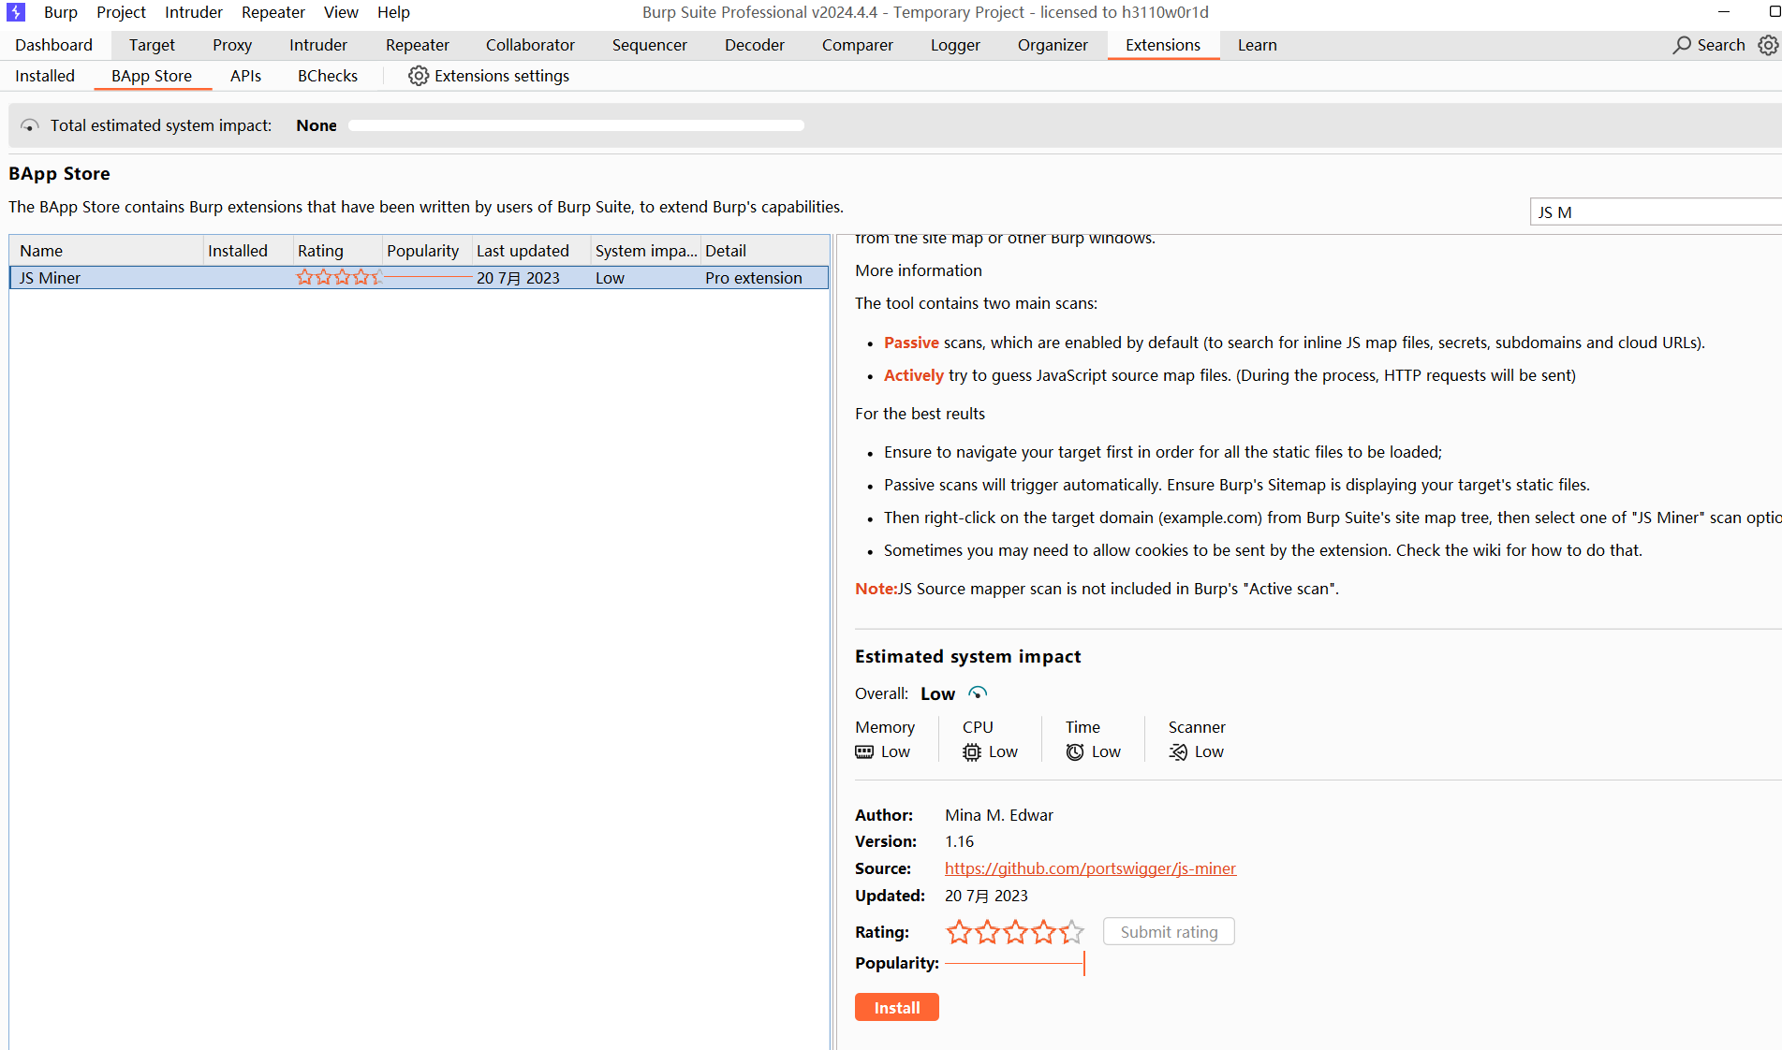This screenshot has width=1782, height=1050.
Task: Sort the table by System impact column
Action: (x=646, y=251)
